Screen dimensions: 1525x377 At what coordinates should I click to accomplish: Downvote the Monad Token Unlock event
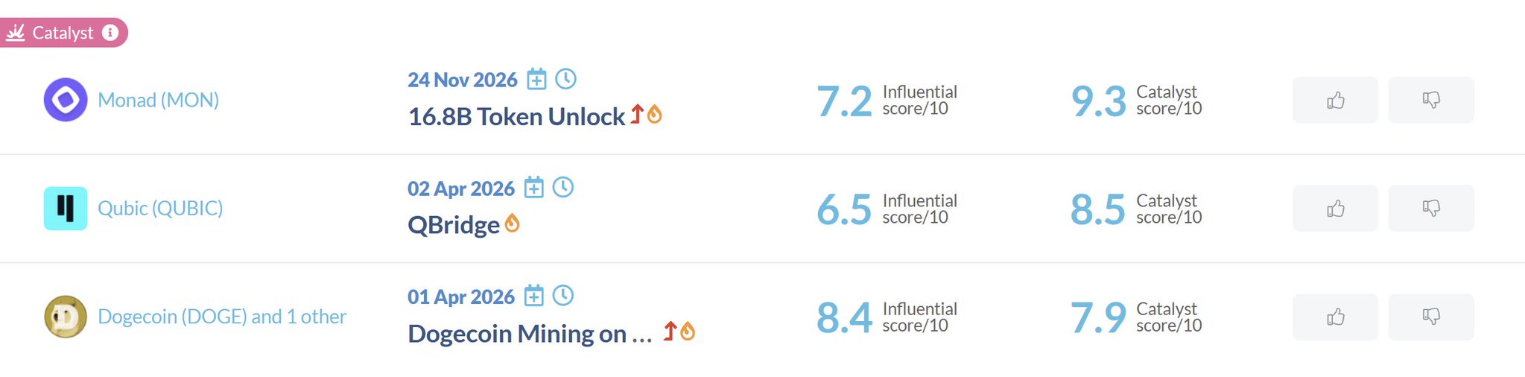click(x=1430, y=100)
